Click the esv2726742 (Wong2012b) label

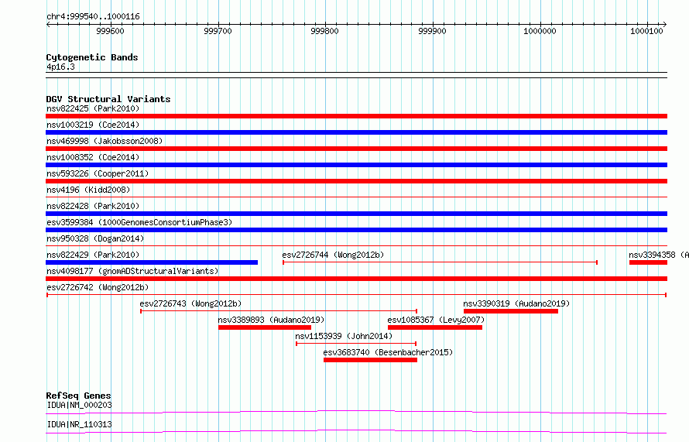click(x=98, y=287)
